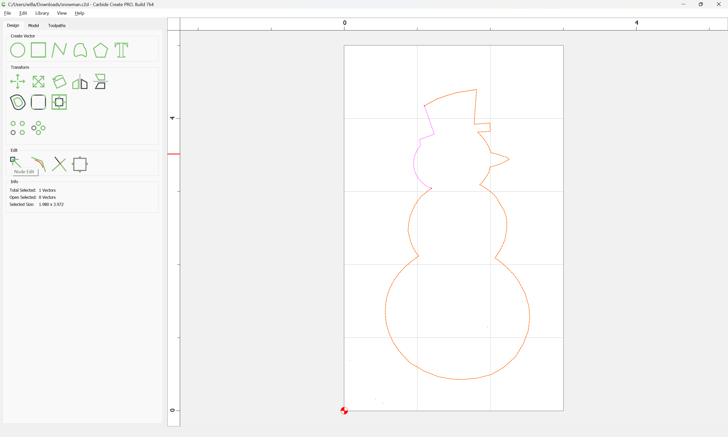Click the Rotate transform icon

[x=59, y=82]
